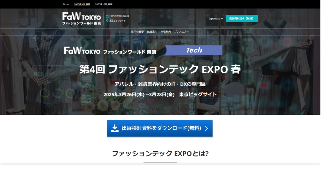The height and width of the screenshot is (181, 323).
Task: Open the 2025年10月 秋展 link
Action: (103, 4)
